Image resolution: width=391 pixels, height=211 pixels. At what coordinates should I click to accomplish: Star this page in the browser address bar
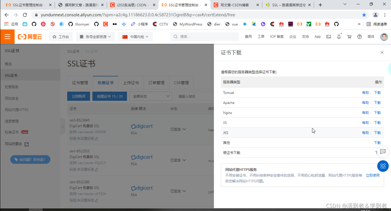point(364,15)
